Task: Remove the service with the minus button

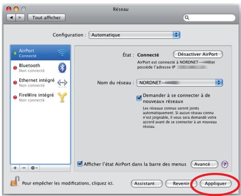Action: [x=24, y=168]
